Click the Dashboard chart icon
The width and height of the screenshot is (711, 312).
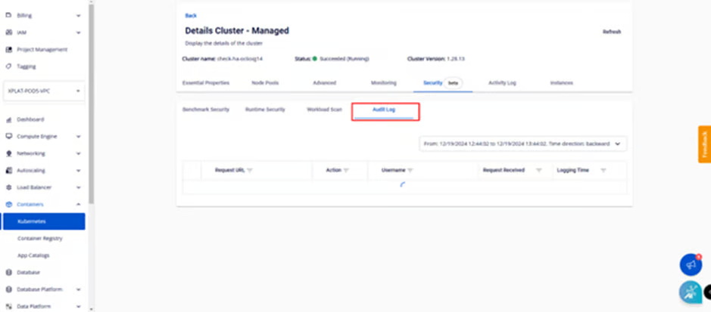9,119
